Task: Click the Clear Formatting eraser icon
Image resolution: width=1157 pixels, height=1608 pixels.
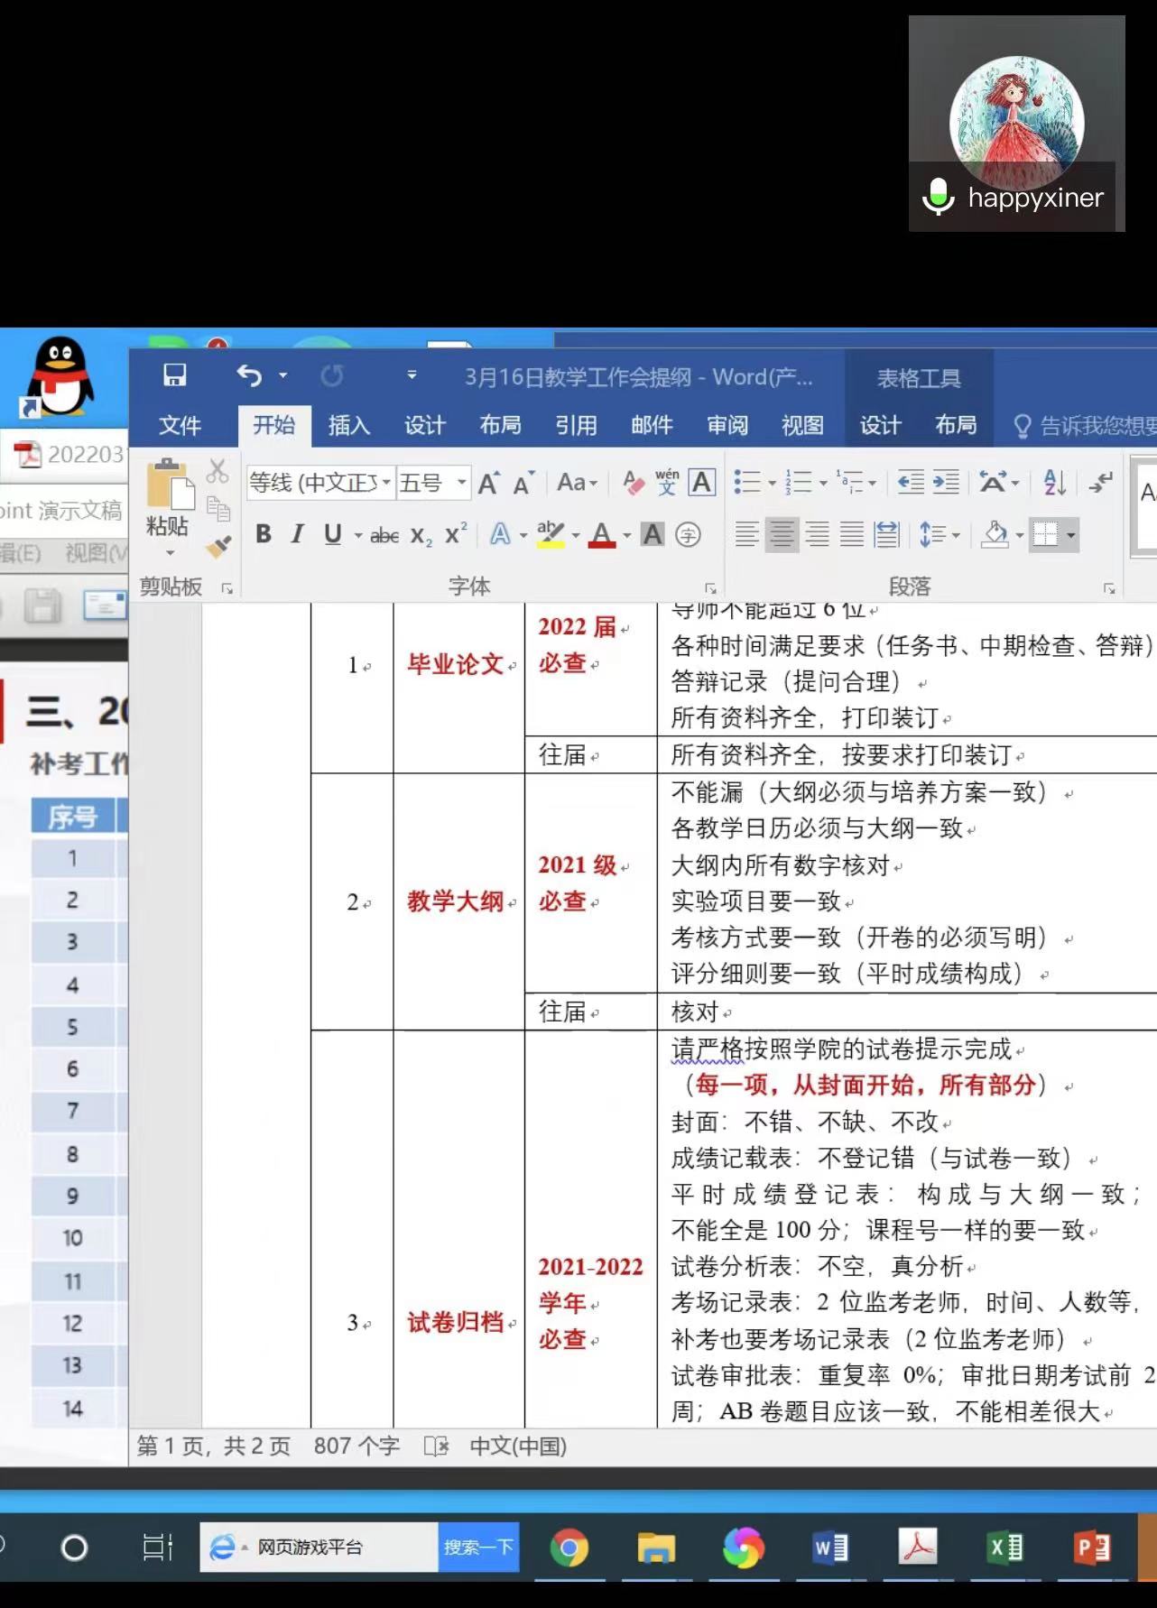Action: (634, 483)
